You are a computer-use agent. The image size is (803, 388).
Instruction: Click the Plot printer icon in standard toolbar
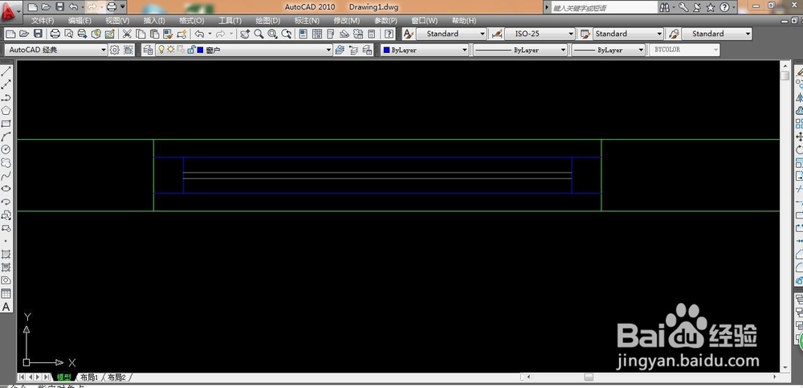pyautogui.click(x=55, y=34)
